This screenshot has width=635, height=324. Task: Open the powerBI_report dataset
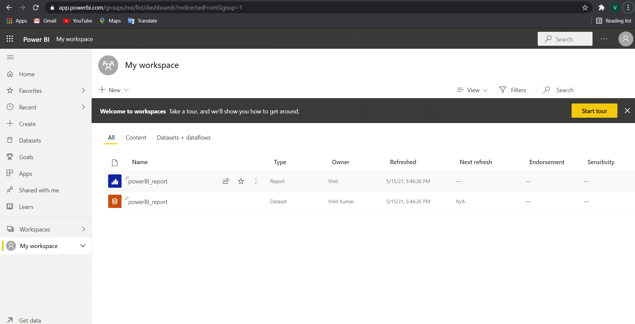(148, 202)
